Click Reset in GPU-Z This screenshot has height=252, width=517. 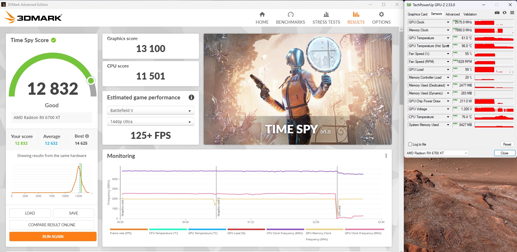click(507, 144)
